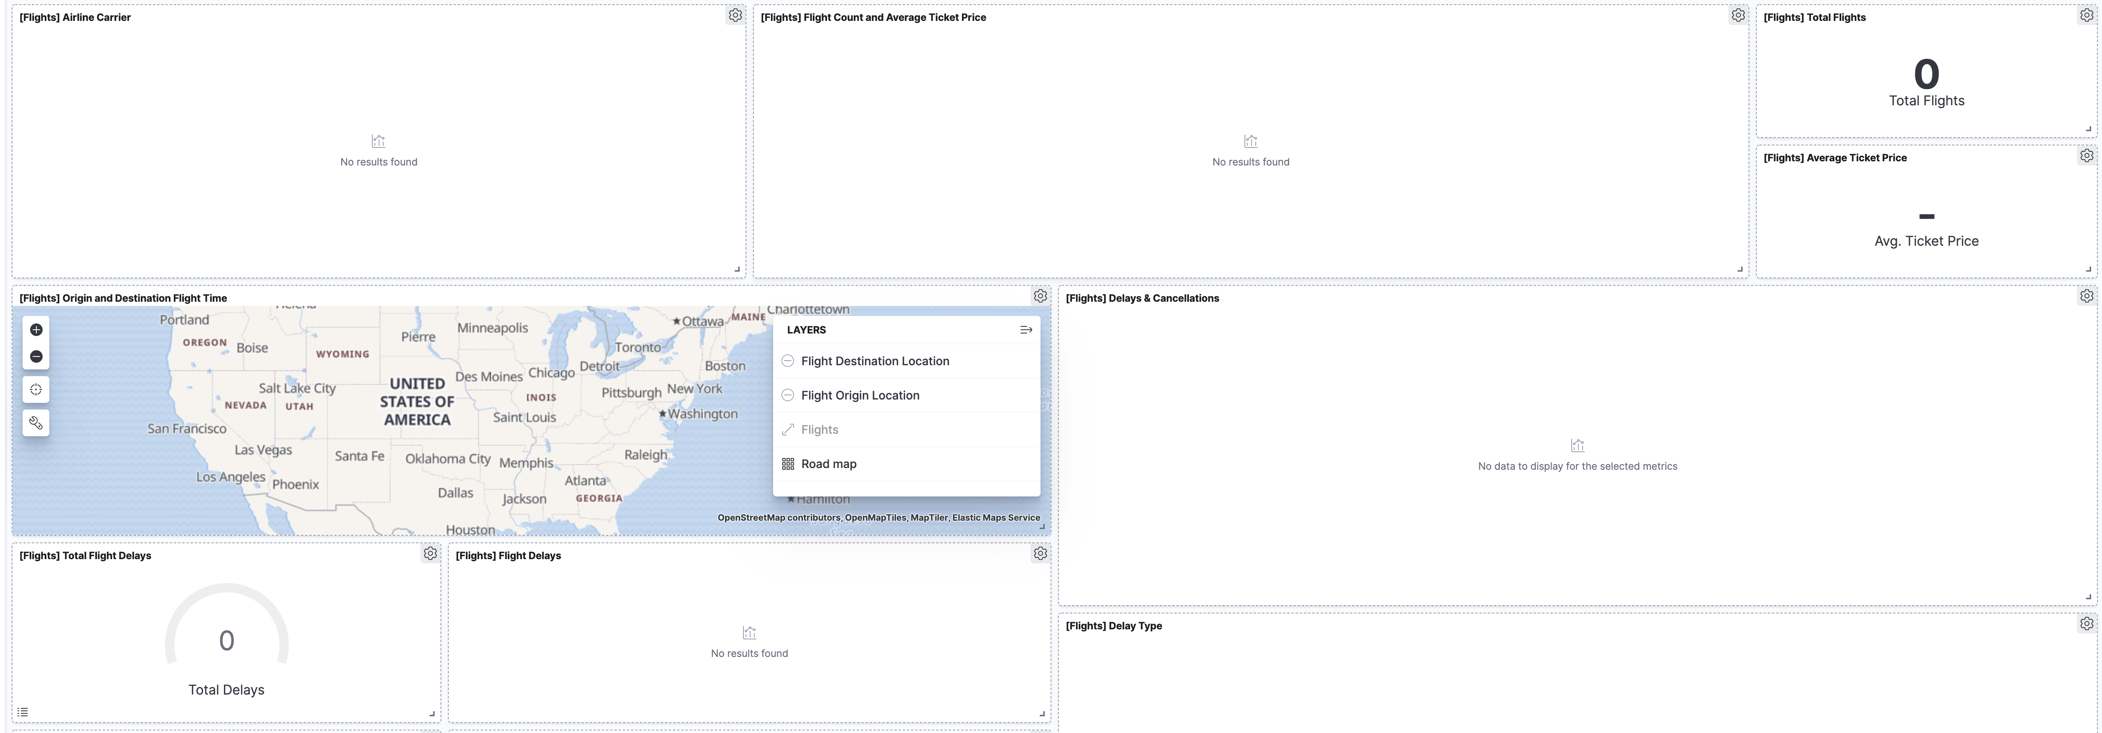Open Flight Delays panel gear options
The image size is (2102, 733).
point(1040,553)
